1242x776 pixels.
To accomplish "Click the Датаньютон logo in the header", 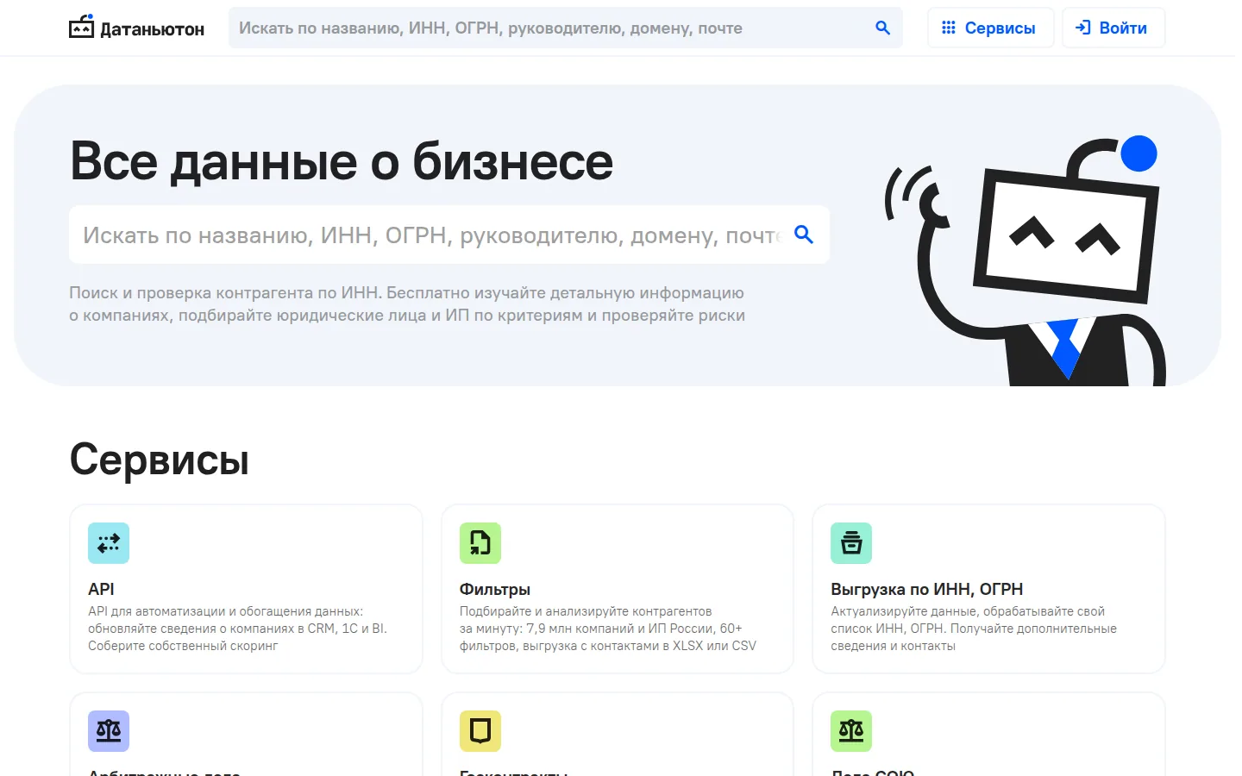I will click(x=136, y=28).
